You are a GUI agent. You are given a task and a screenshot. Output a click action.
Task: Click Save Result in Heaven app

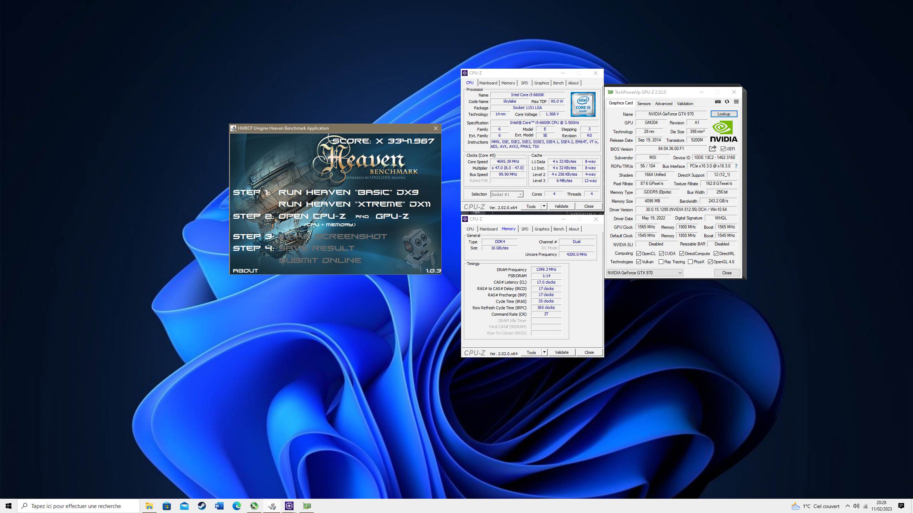click(x=317, y=248)
